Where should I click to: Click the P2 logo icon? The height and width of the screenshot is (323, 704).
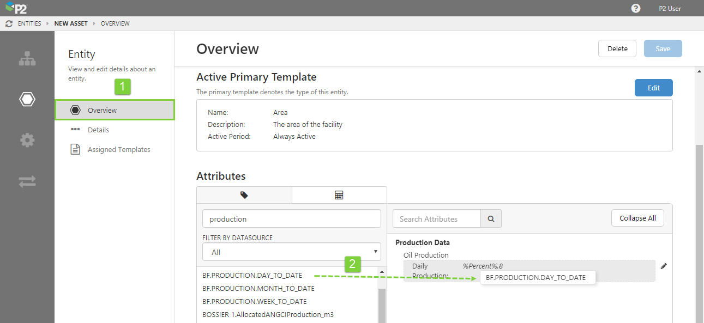16,8
